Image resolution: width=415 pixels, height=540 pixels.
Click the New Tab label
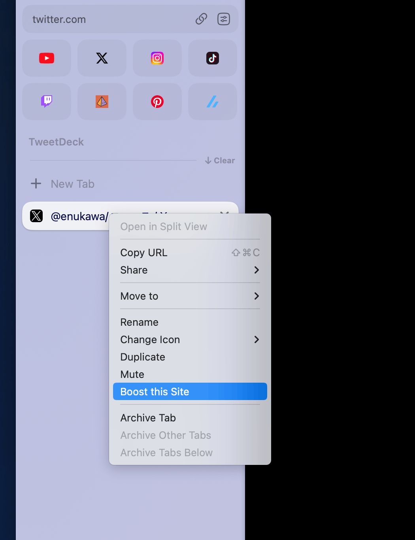tap(73, 184)
